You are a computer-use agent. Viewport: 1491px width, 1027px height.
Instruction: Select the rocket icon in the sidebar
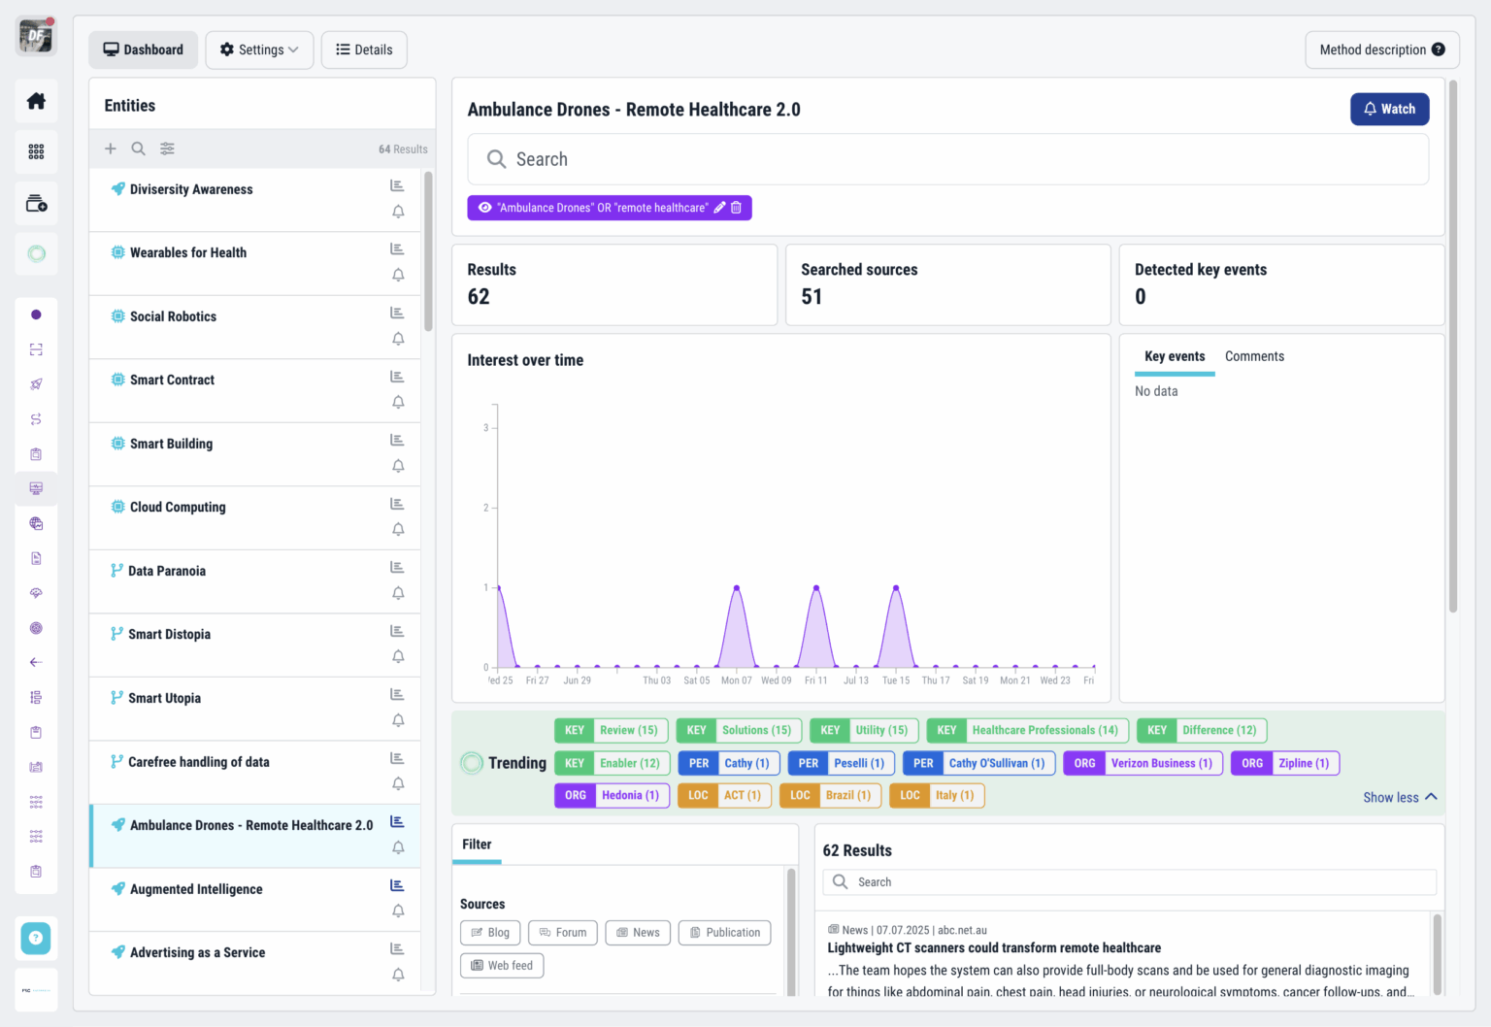point(36,384)
